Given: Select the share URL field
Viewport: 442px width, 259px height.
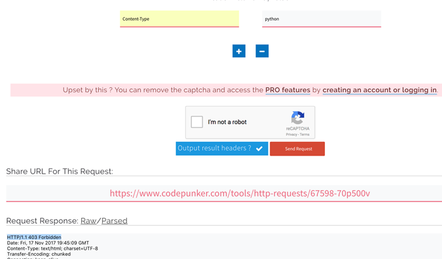Looking at the screenshot, I should pyautogui.click(x=224, y=193).
